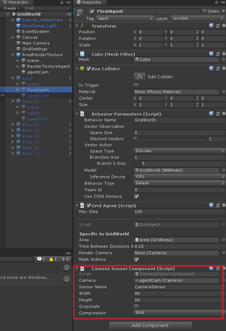Viewport: 226px width, 331px height.
Task: Collapse Behavior Parameters component foldout
Action: point(77,114)
